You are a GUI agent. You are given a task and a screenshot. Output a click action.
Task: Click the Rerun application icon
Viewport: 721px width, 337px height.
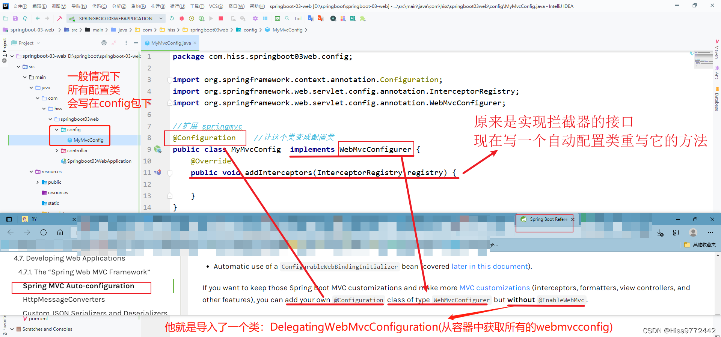(x=172, y=18)
